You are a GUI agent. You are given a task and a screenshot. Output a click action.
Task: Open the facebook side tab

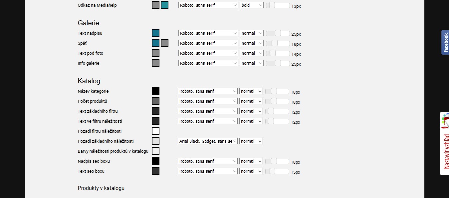445,42
